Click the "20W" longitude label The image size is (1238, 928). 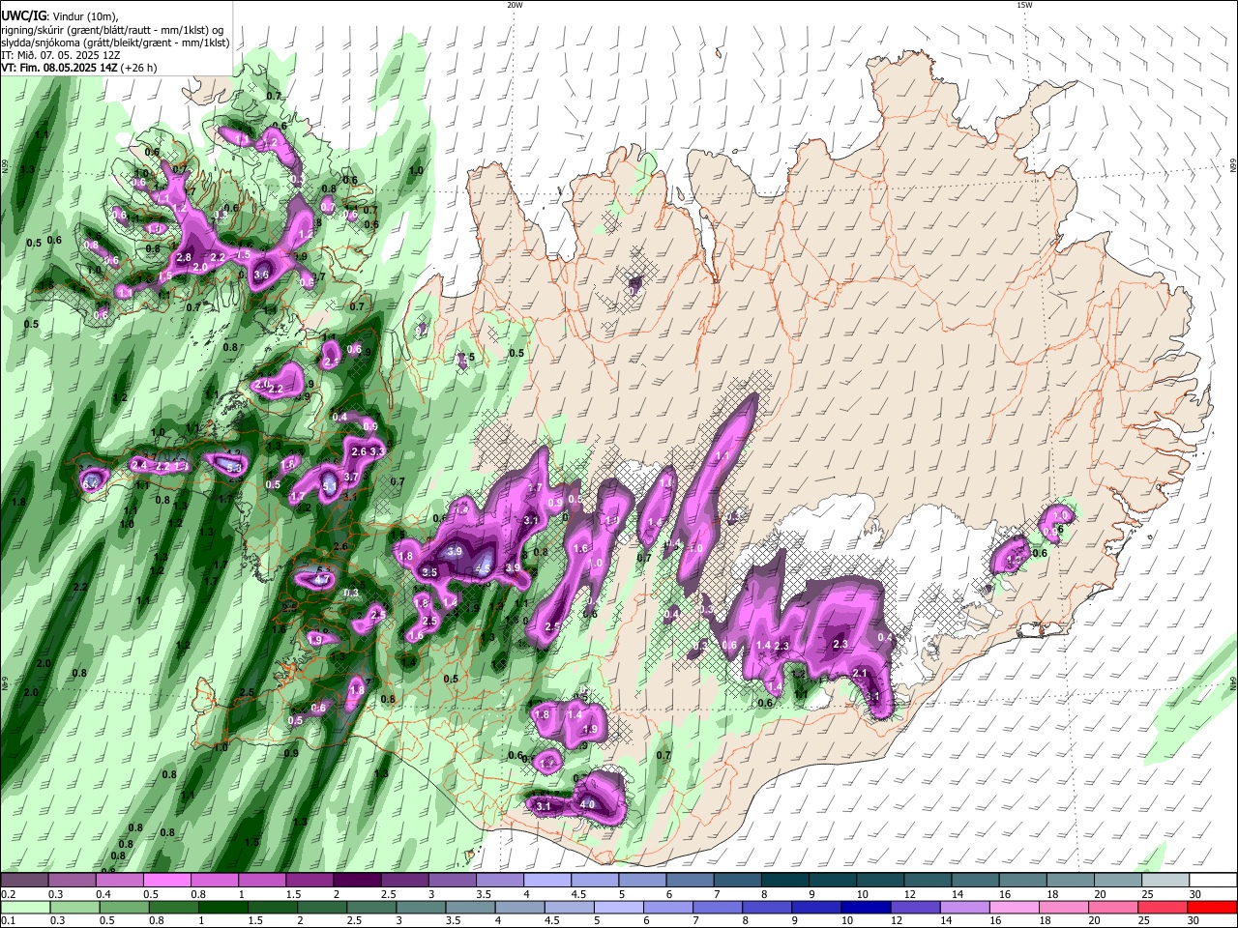(515, 5)
